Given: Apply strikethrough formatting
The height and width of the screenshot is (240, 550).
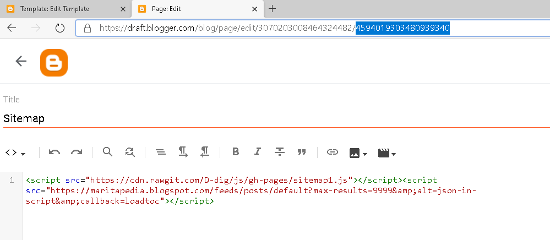Looking at the screenshot, I should click(280, 152).
